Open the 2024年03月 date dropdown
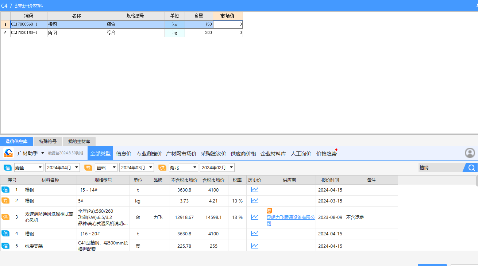 click(136, 167)
